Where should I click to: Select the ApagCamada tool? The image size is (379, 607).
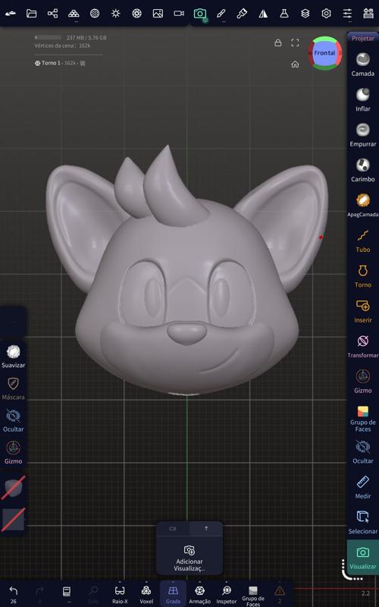click(363, 205)
